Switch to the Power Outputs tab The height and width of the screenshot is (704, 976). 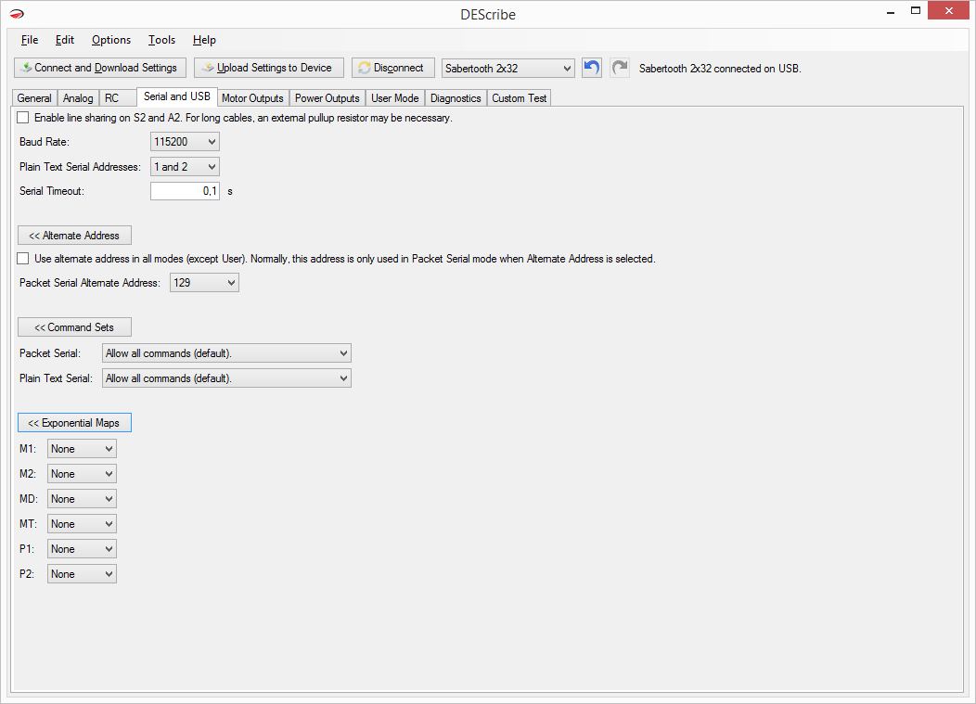point(327,98)
